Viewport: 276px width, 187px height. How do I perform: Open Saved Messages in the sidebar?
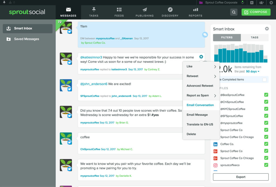click(26, 39)
